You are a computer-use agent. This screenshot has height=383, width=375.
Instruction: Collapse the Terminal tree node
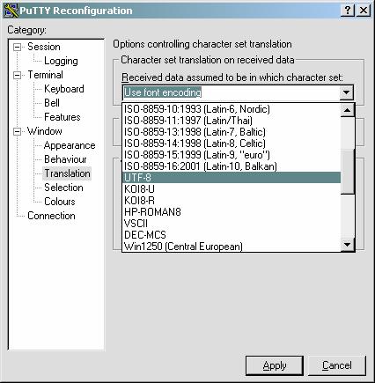pyautogui.click(x=18, y=75)
